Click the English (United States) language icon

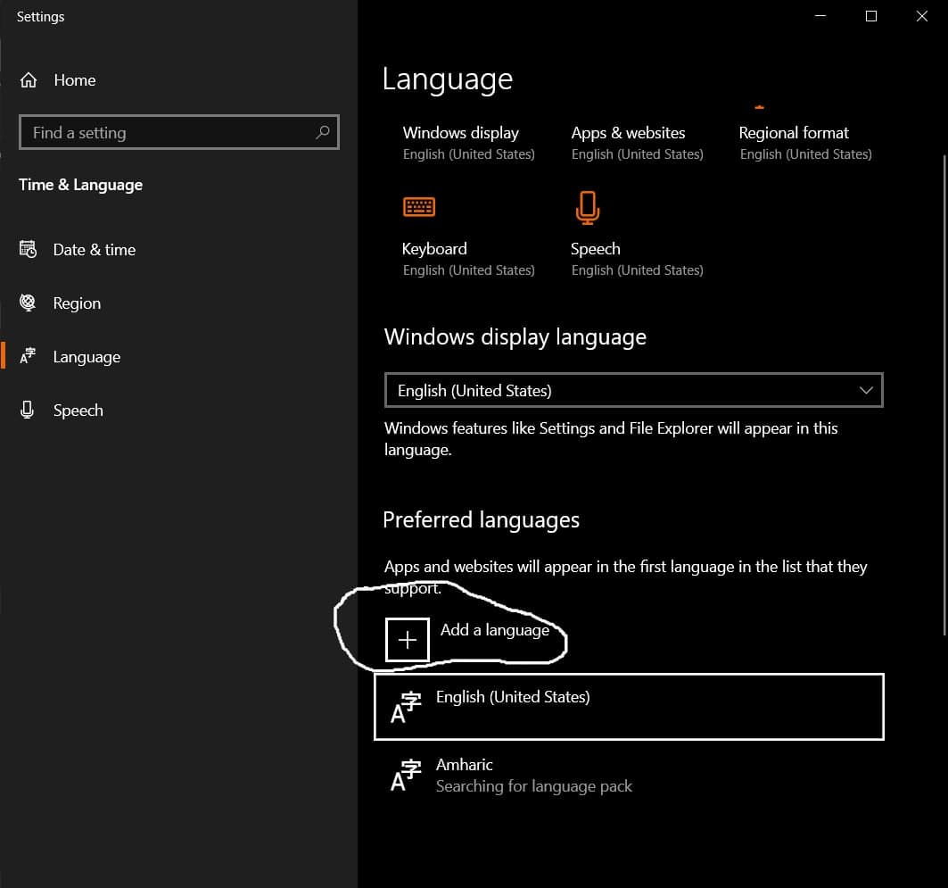point(406,707)
